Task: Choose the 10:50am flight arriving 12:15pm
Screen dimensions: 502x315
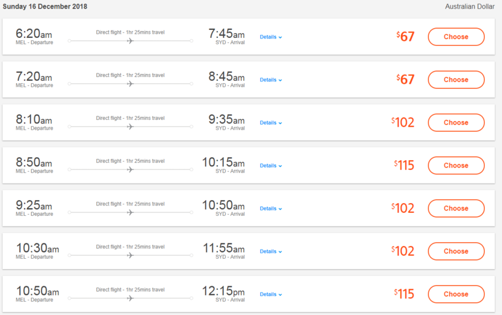Action: pyautogui.click(x=456, y=294)
